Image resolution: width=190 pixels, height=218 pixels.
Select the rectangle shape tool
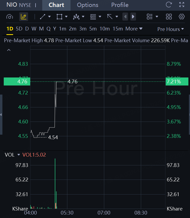click(59, 17)
